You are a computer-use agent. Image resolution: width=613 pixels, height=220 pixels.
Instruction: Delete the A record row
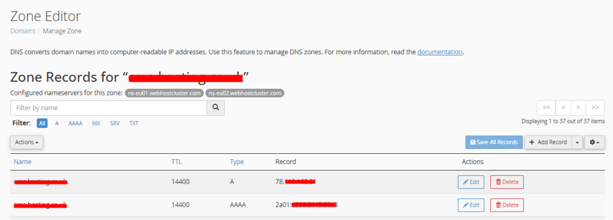coord(506,182)
